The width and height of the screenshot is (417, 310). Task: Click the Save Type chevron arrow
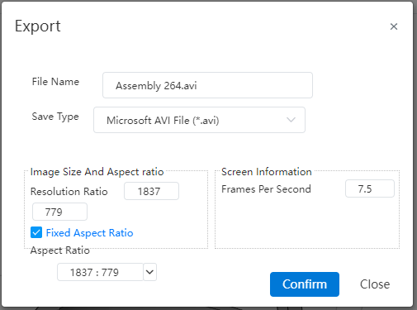291,120
